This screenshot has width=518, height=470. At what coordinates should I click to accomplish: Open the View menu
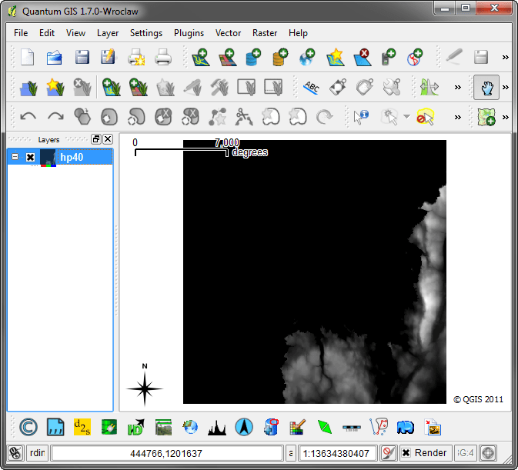click(x=75, y=33)
